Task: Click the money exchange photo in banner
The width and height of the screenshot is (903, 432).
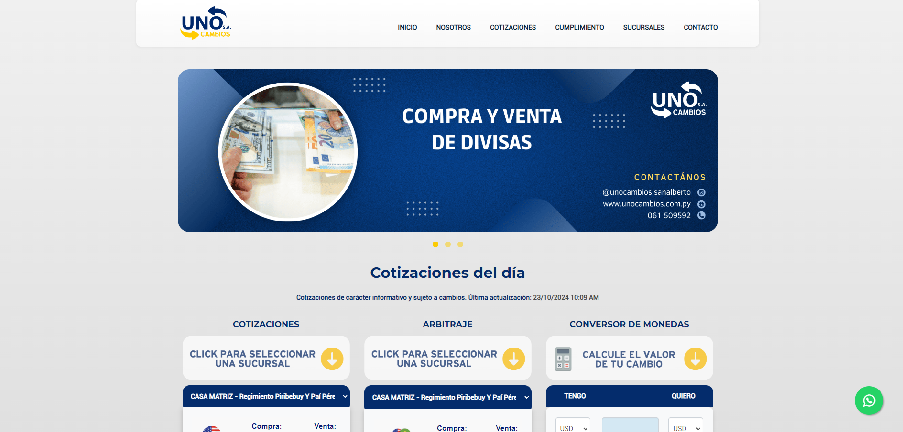Action: point(288,152)
